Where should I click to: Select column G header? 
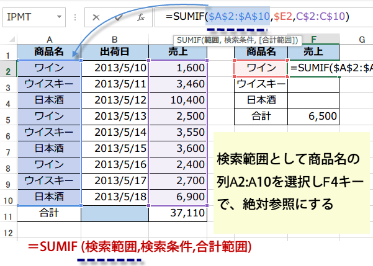[362, 39]
